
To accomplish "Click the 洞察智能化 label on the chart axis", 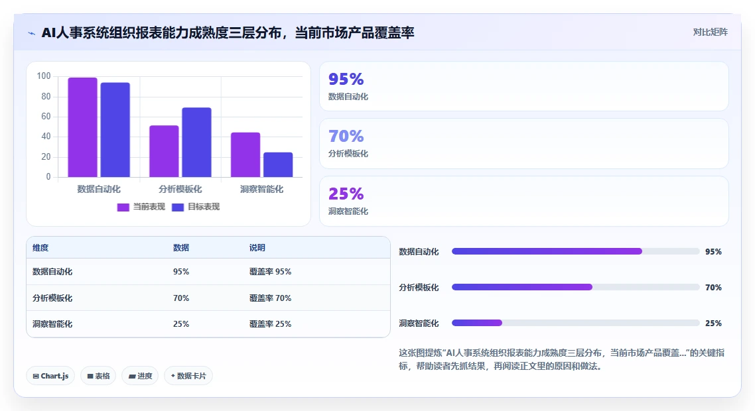I will pyautogui.click(x=261, y=189).
